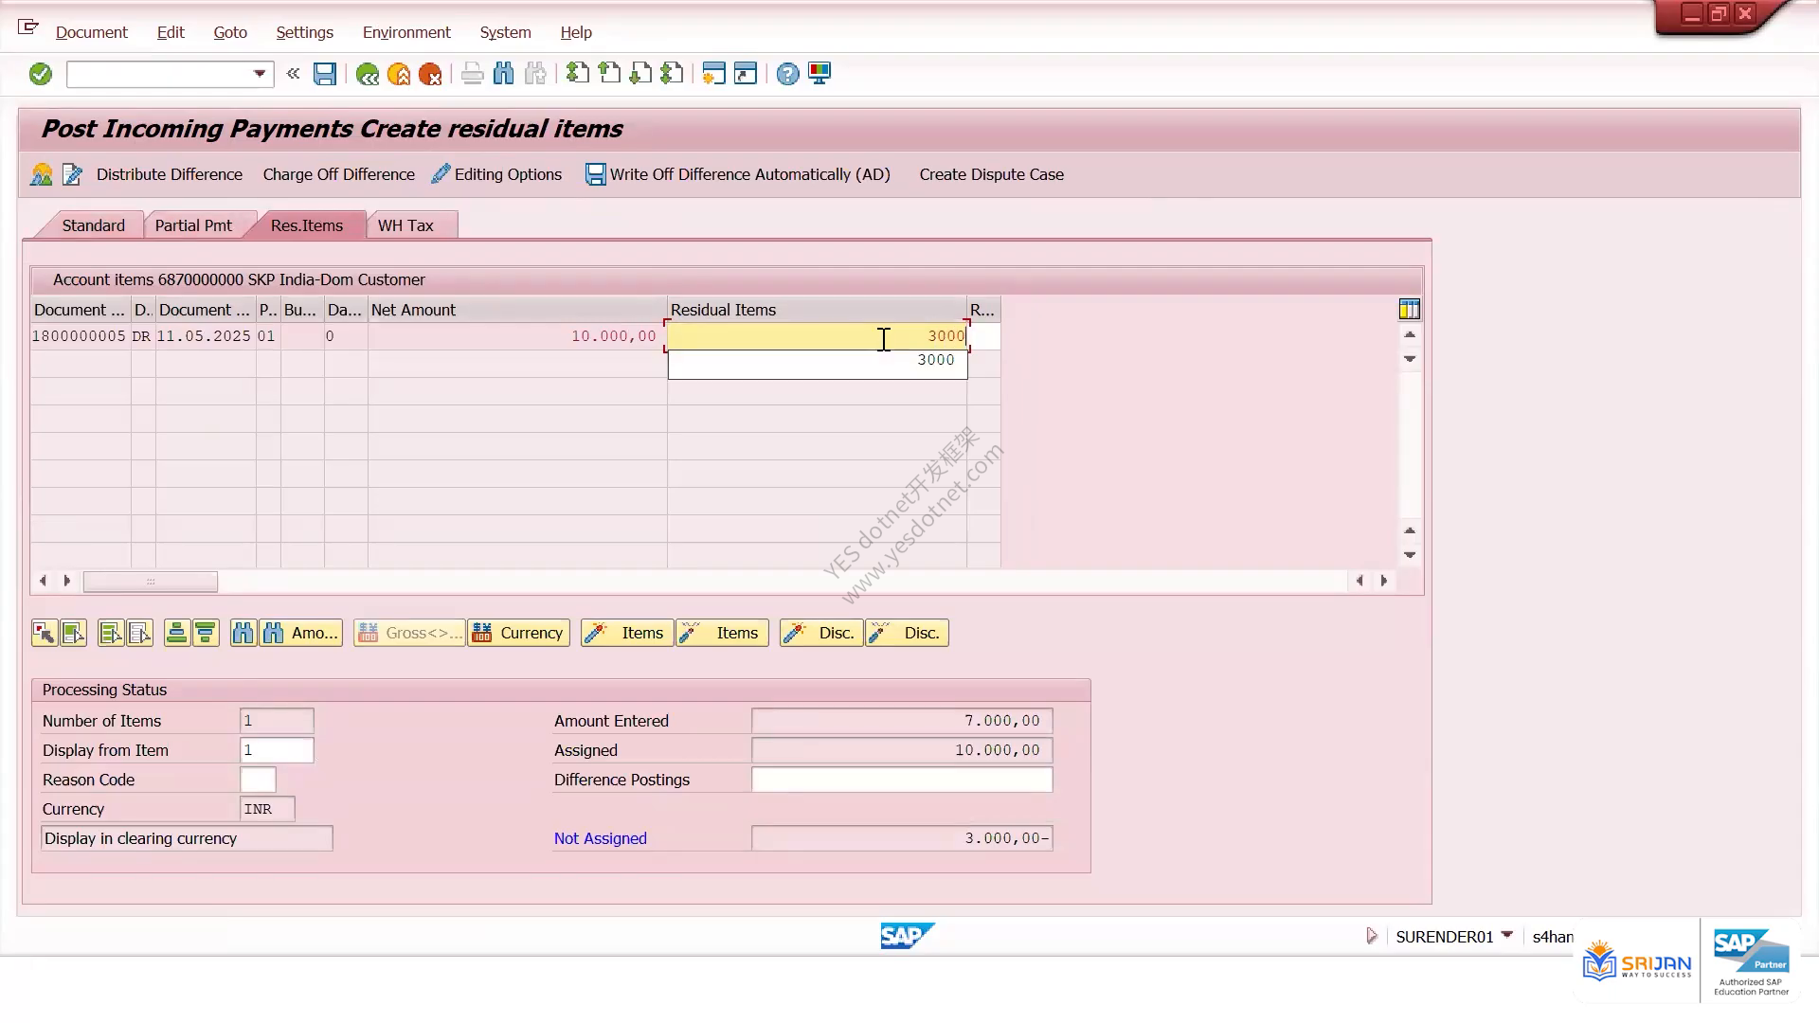Click the Save floppy disk icon

tap(325, 74)
